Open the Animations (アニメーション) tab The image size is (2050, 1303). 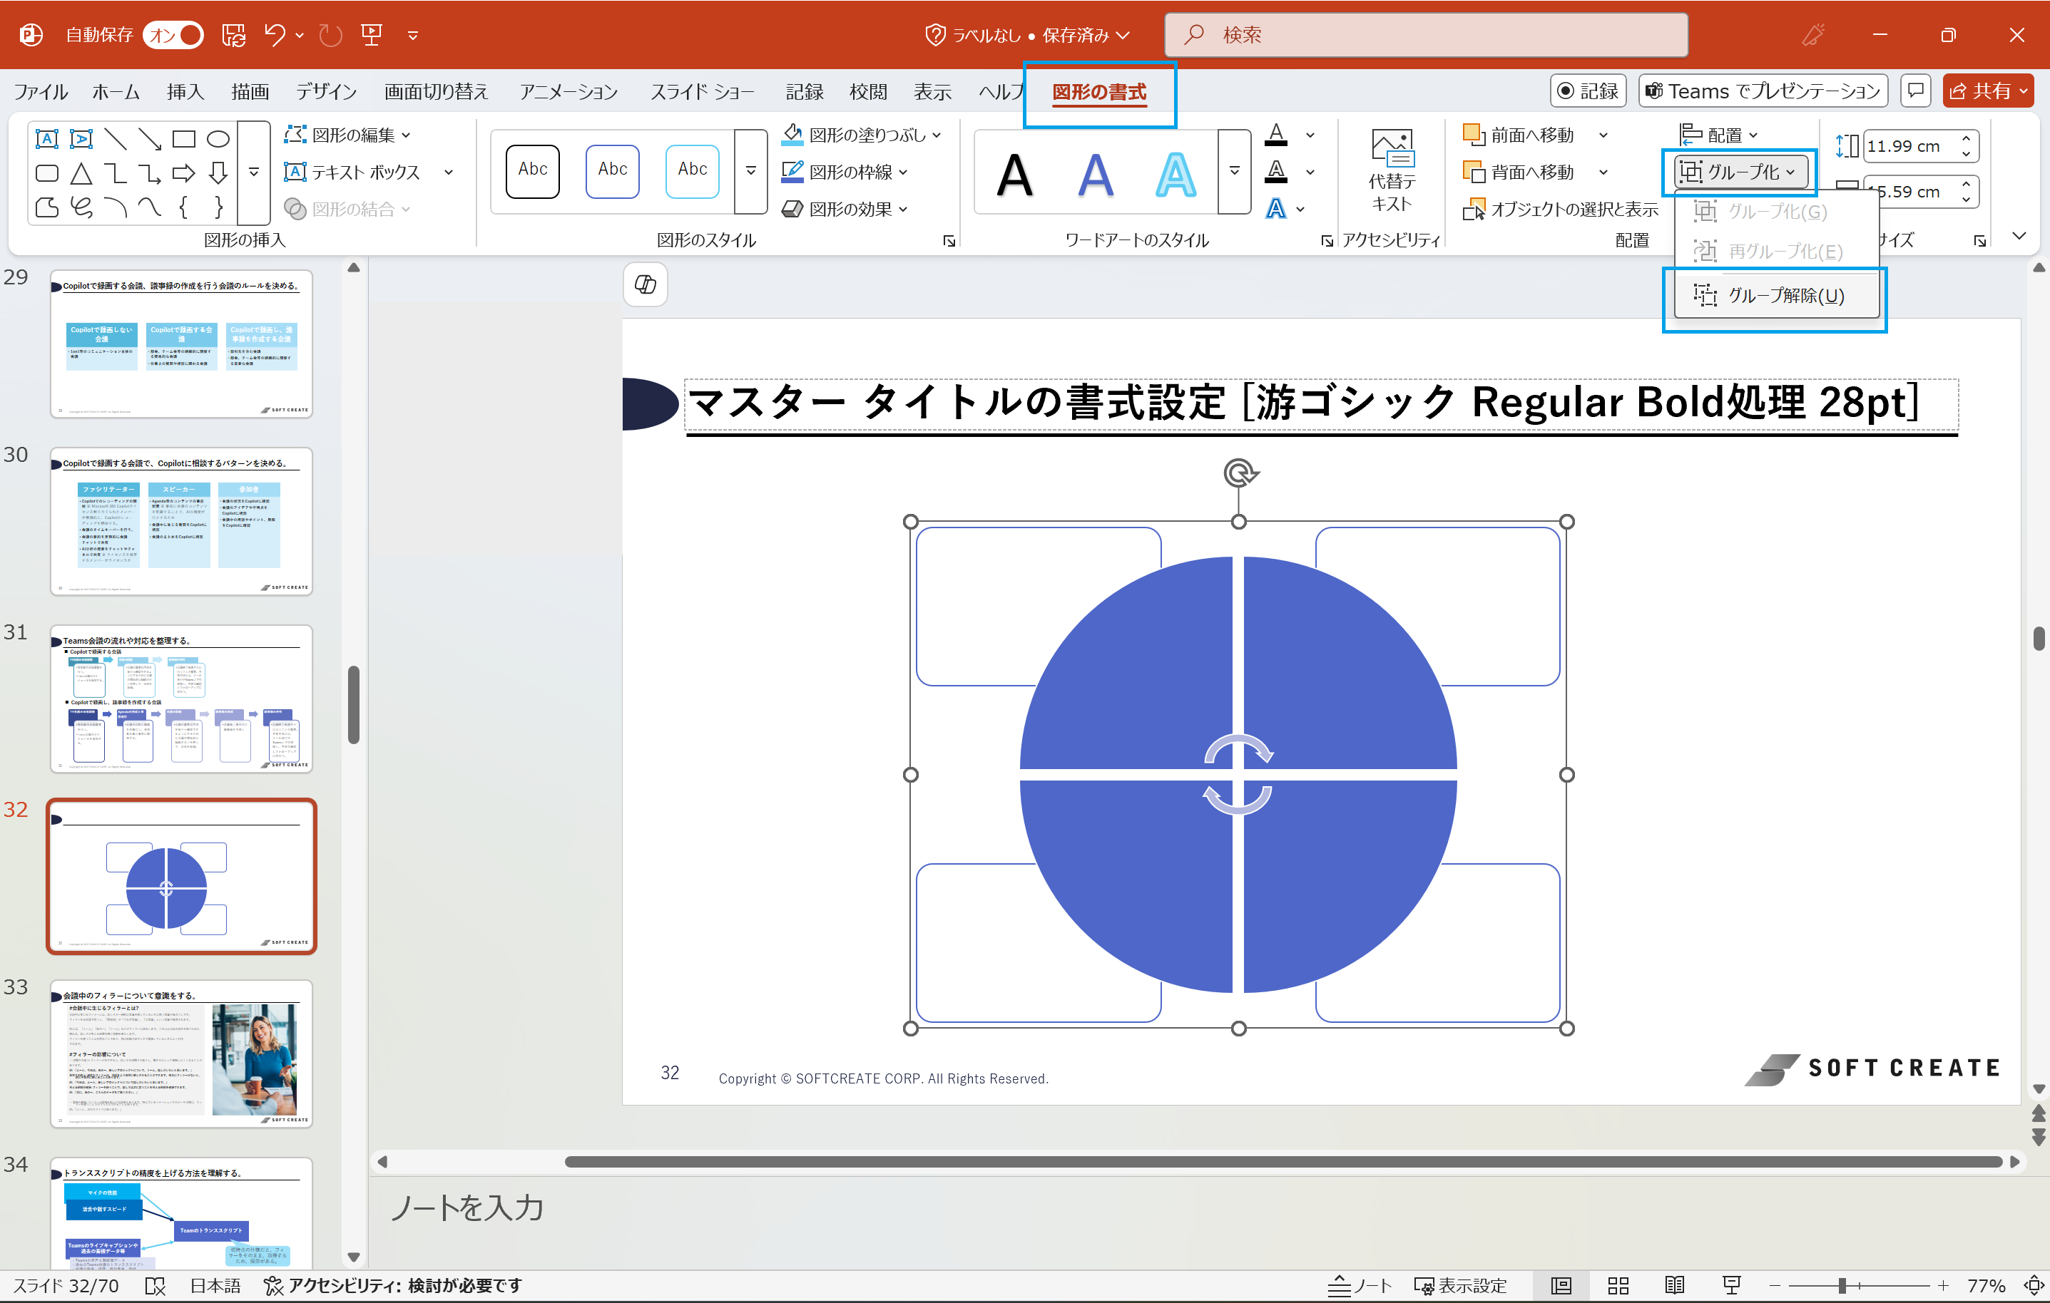[568, 92]
